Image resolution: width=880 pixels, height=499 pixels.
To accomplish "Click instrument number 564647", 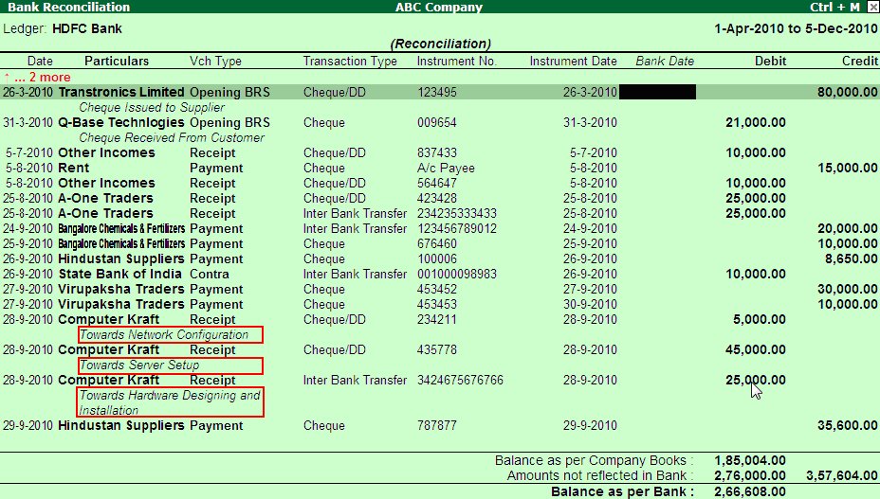I will pos(436,183).
